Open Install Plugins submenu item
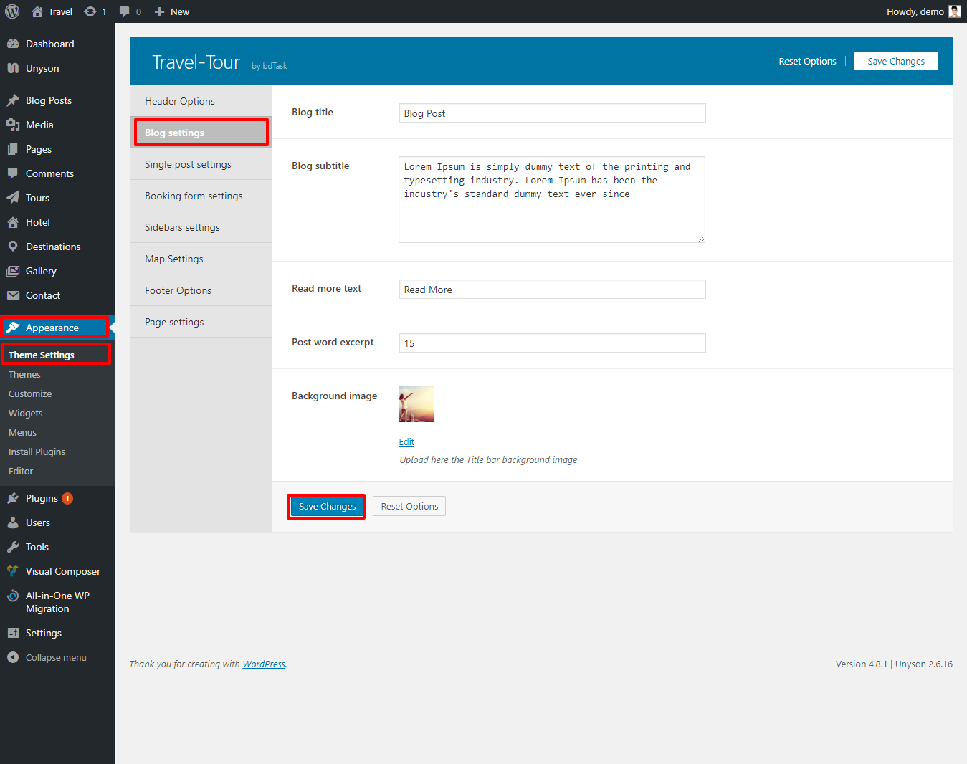 (x=37, y=452)
